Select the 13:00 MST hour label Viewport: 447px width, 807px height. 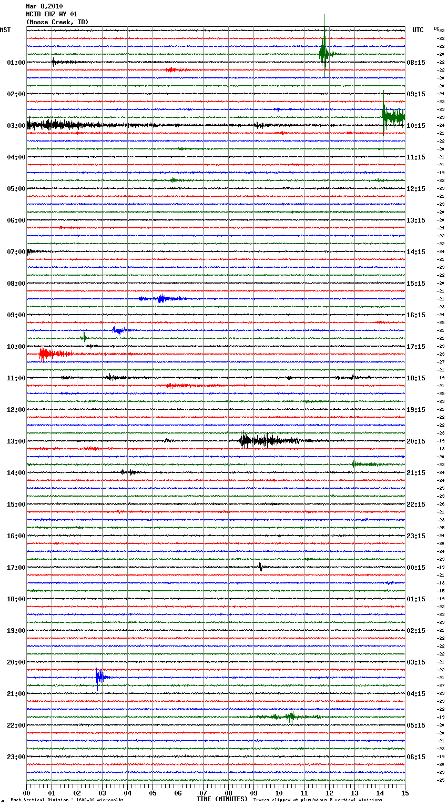click(16, 441)
